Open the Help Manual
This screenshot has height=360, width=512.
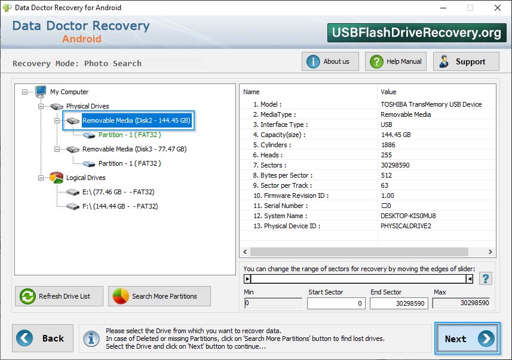pos(396,61)
